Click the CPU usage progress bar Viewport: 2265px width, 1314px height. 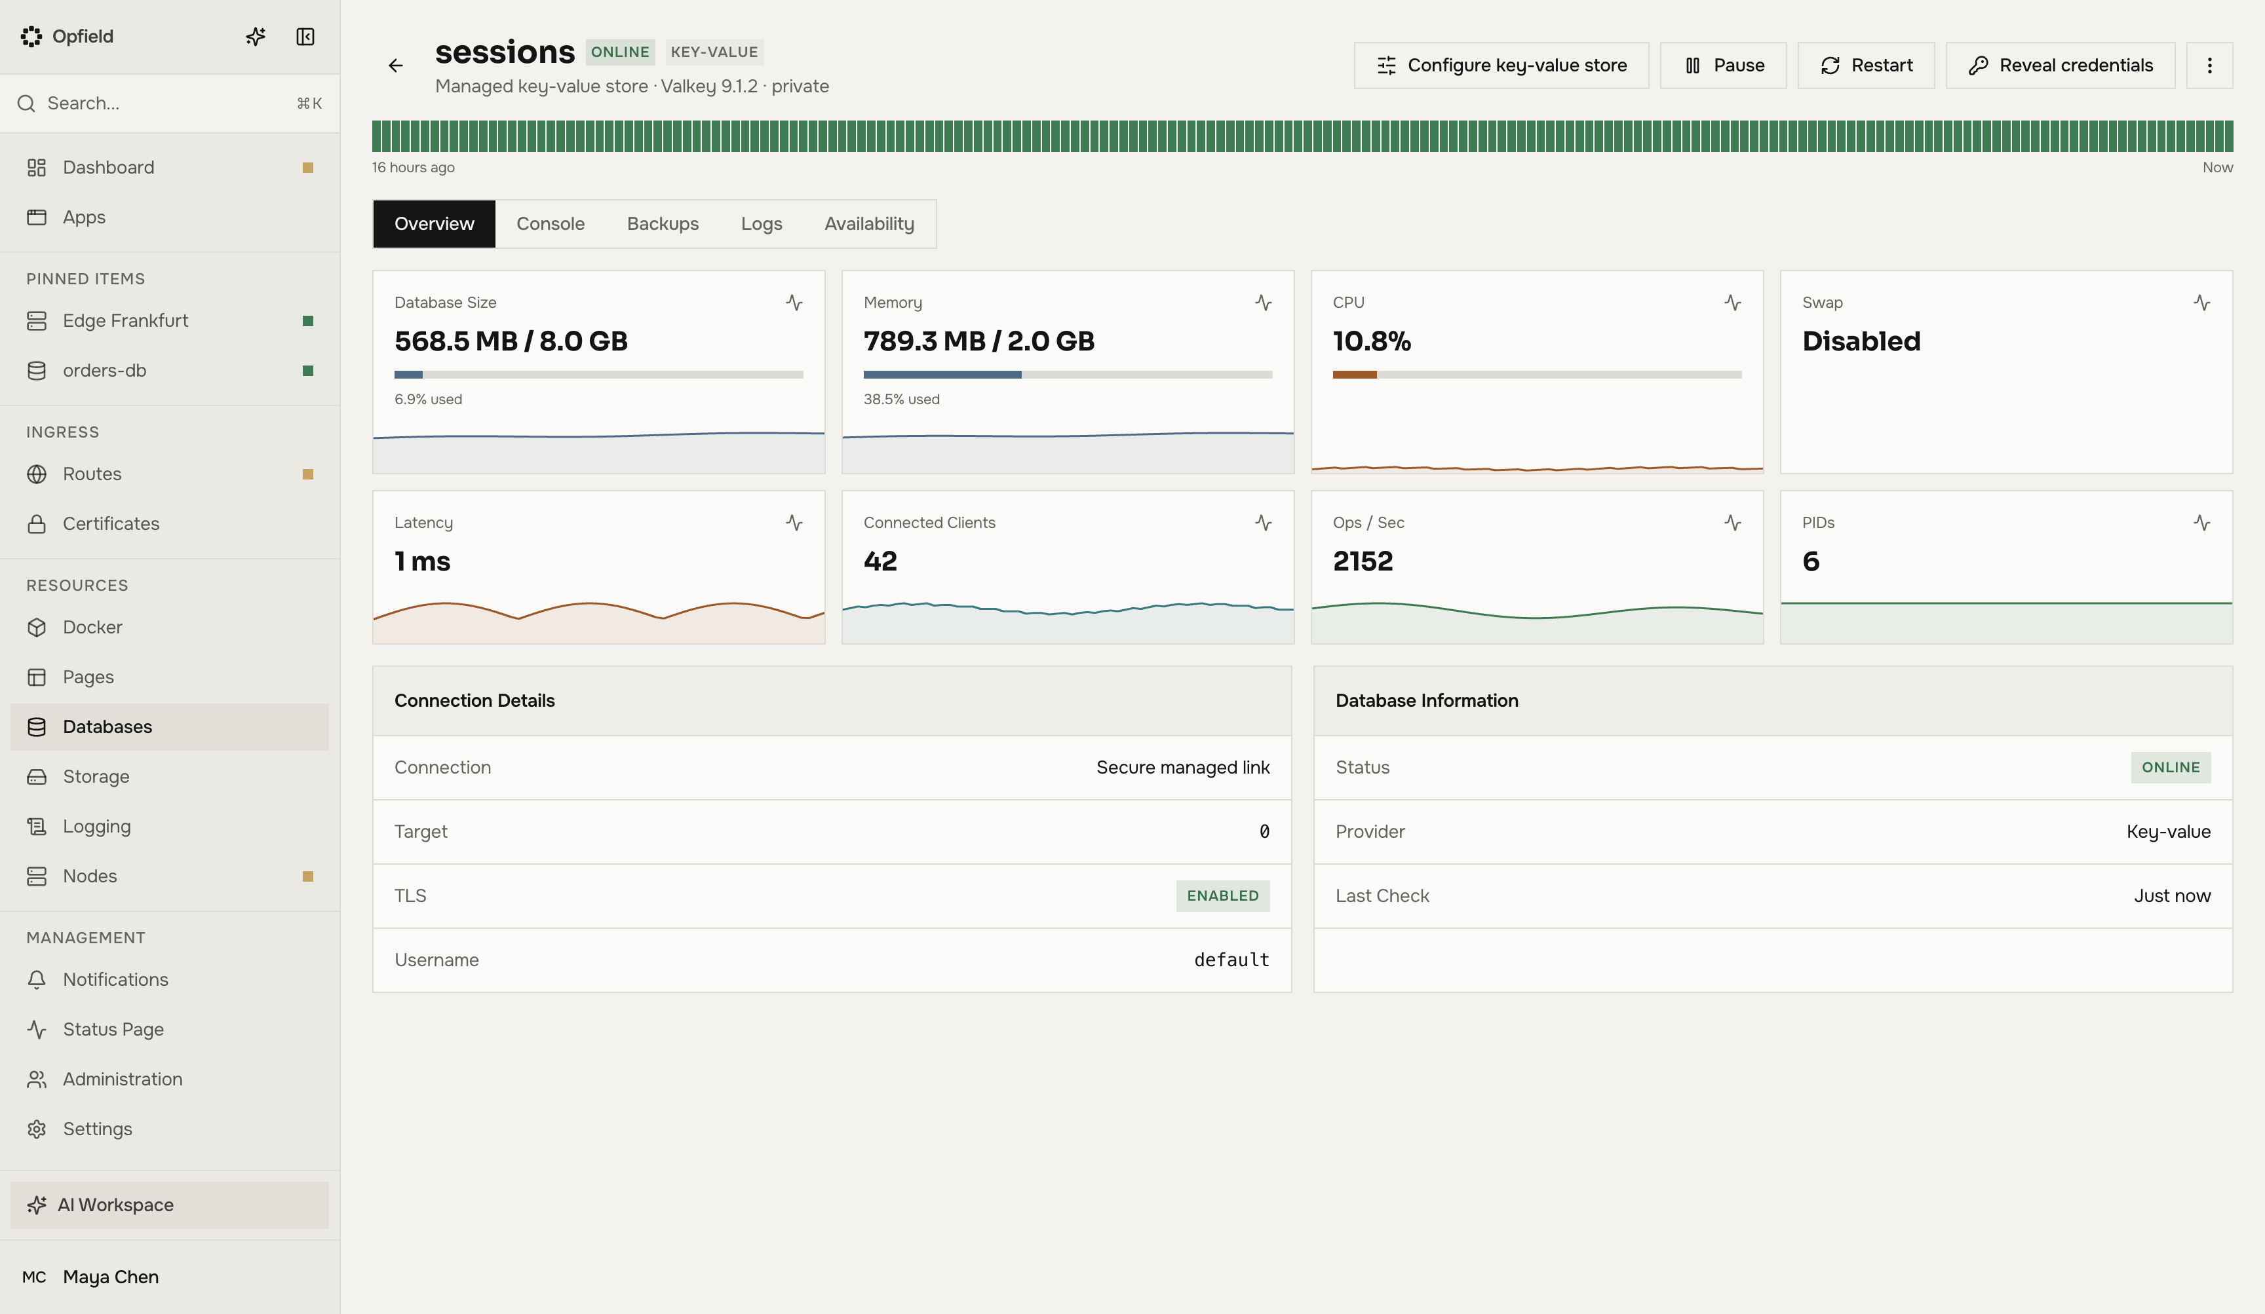pos(1537,375)
